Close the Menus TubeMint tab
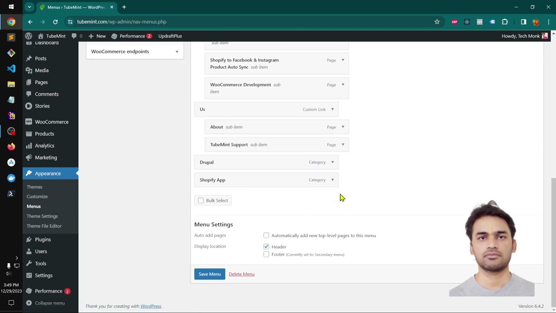 coord(112,7)
